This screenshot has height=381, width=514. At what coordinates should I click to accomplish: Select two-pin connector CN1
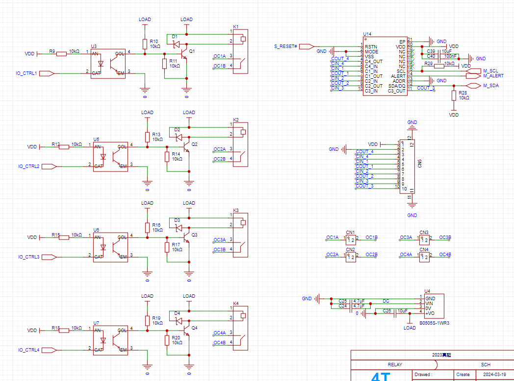[x=351, y=240]
